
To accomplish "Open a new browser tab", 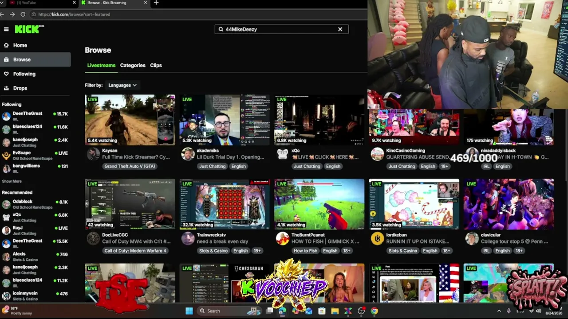I will coord(156,3).
